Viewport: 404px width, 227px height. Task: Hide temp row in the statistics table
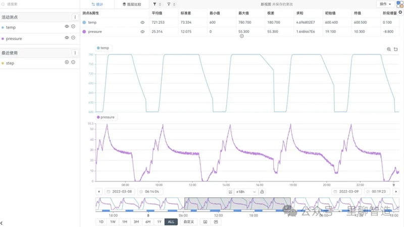[142, 23]
